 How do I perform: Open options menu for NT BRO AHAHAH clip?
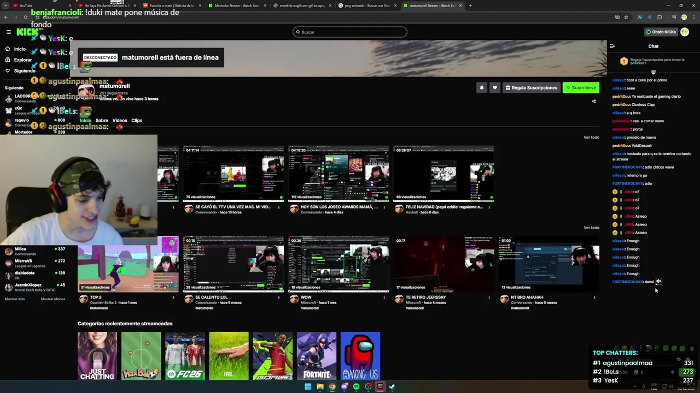594,297
